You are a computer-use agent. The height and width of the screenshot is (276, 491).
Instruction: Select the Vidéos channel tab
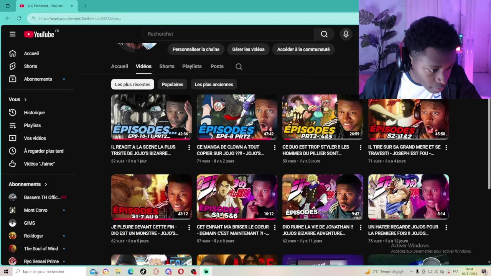click(x=143, y=66)
